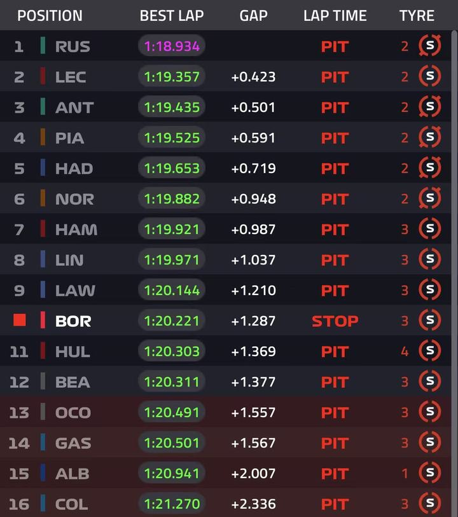Click the soft tyre icon in BOR row
Viewport: 458px width, 517px height.
coord(429,321)
